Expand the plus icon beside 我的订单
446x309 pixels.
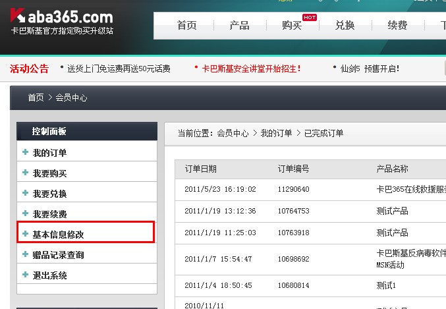coord(25,152)
